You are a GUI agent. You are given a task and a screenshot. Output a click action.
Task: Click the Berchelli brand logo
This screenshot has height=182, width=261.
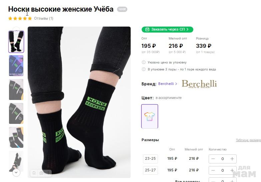[x=199, y=84]
